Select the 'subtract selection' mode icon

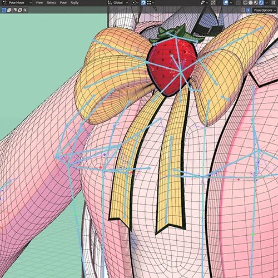point(14,10)
